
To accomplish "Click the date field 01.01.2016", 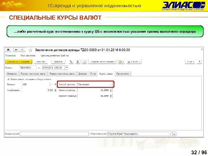I will tap(53, 68).
